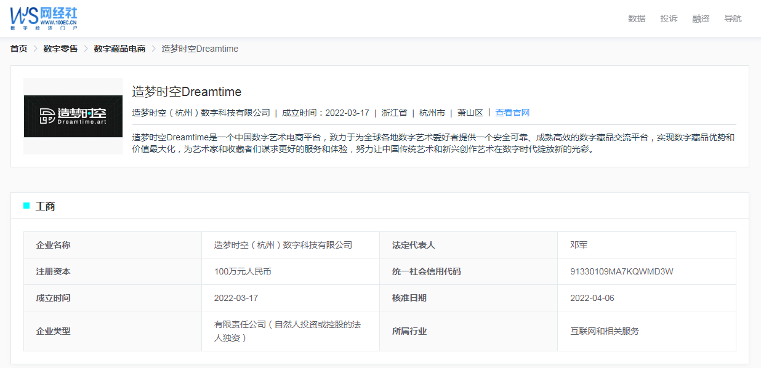This screenshot has width=761, height=368.
Task: Open the 查看官网 link
Action: (x=512, y=113)
